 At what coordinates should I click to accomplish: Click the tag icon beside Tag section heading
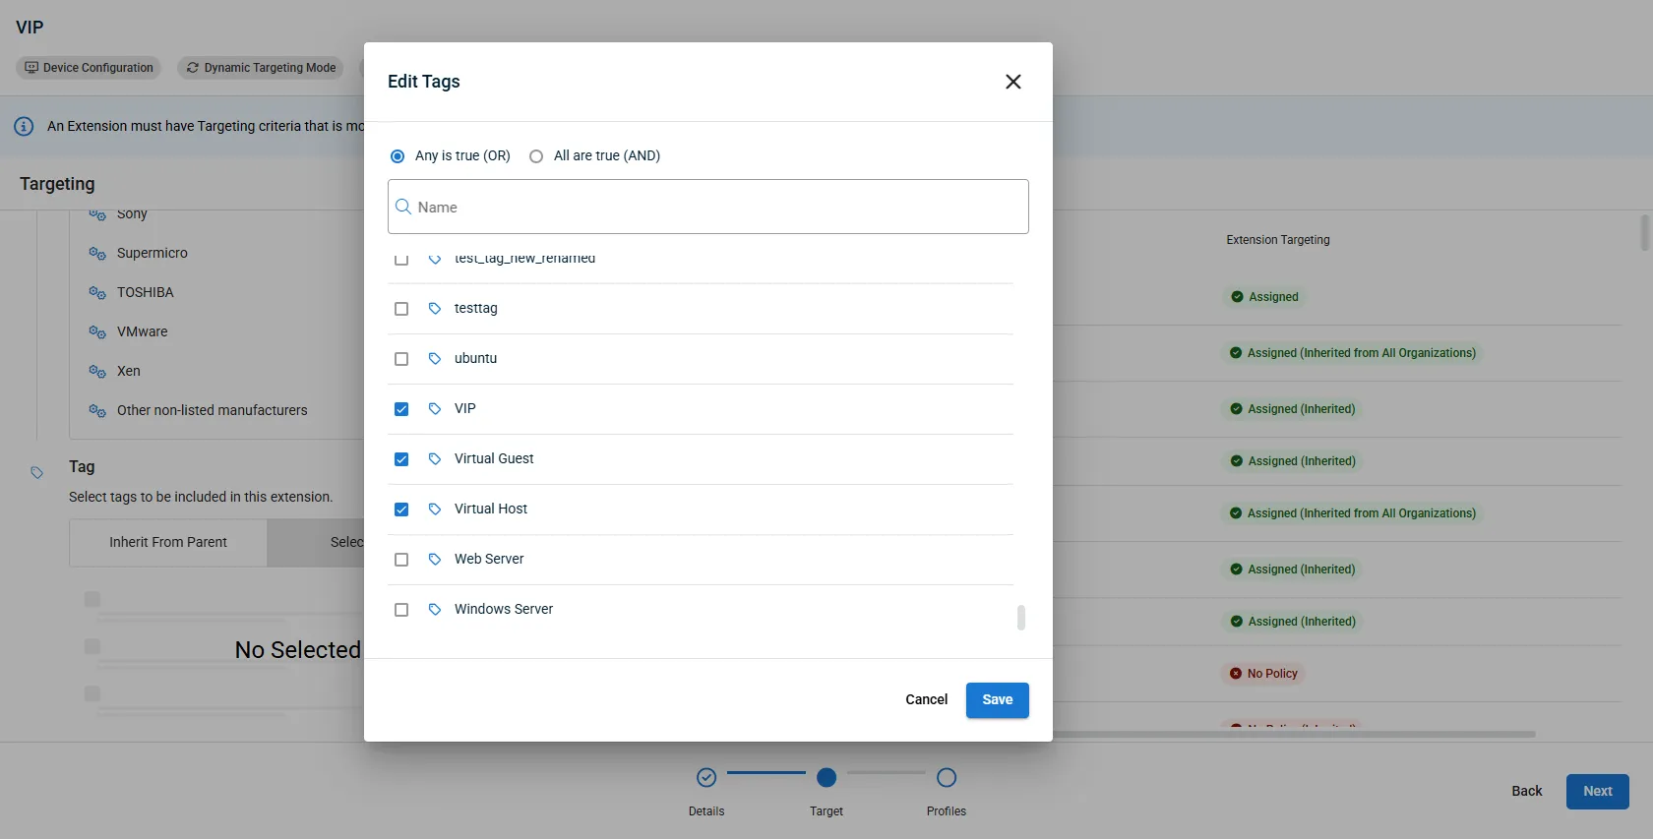[36, 472]
